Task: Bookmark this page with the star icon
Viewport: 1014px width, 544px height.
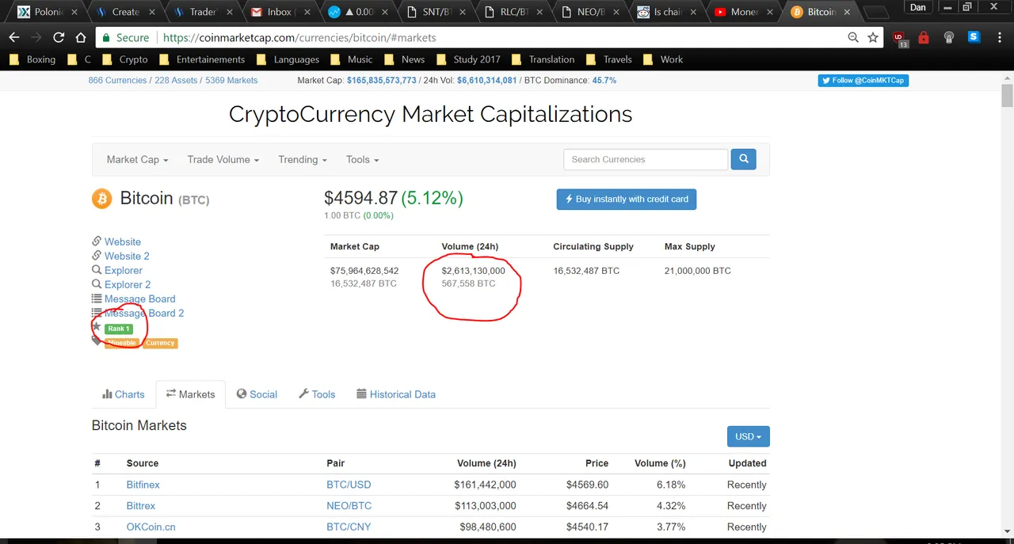Action: [x=873, y=37]
